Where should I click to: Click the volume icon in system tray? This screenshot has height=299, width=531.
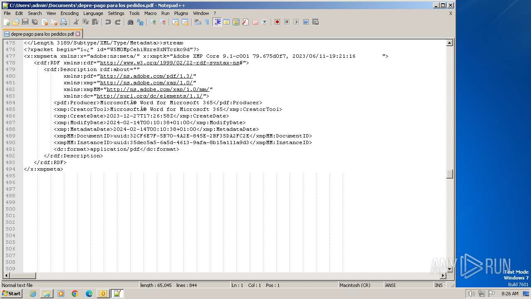471,294
